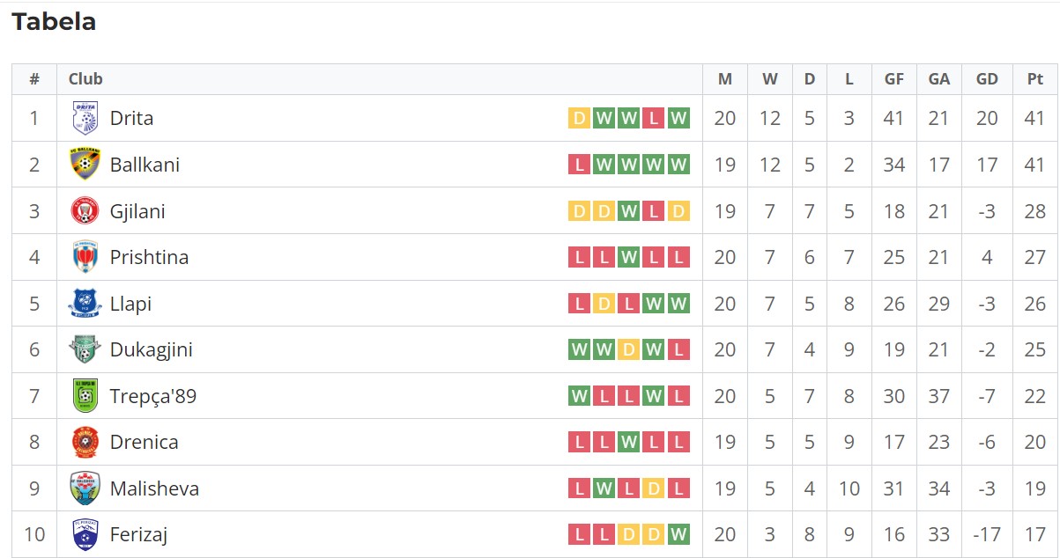Screen dimensions: 1060x558
Task: Click the Ballkani club crest icon
Action: (x=85, y=165)
